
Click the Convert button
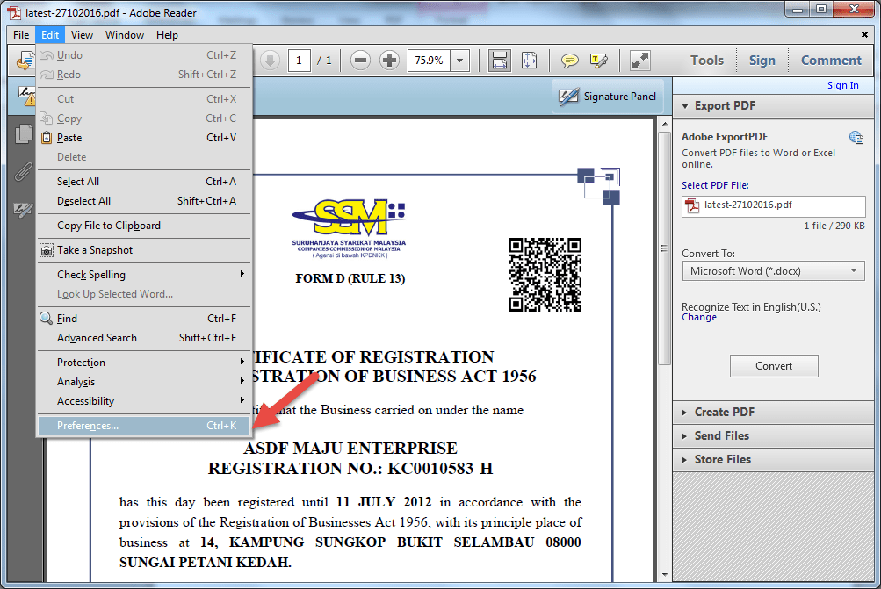(x=773, y=366)
